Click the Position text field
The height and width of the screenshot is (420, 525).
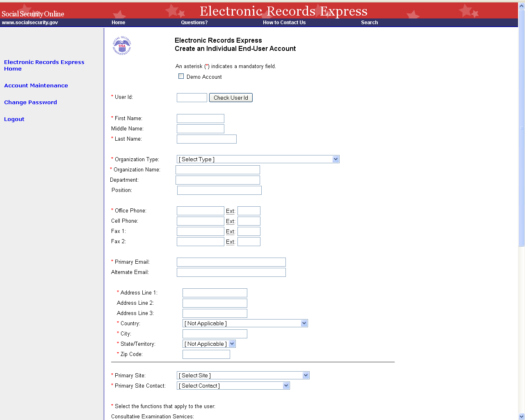[219, 190]
